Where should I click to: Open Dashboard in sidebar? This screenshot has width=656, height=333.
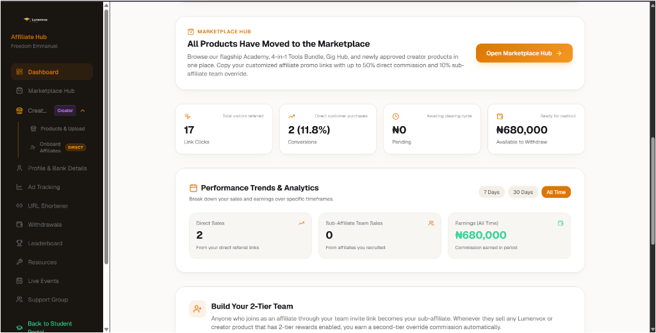point(52,72)
